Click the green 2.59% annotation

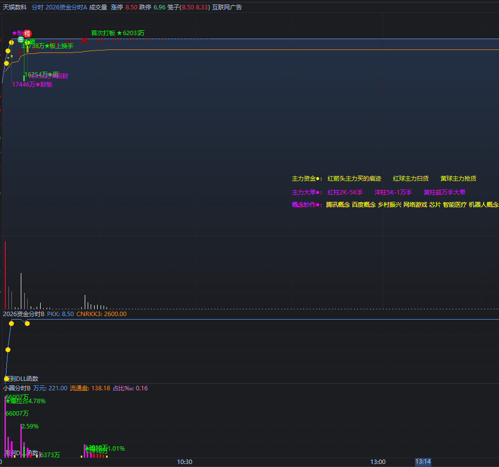(x=30, y=426)
